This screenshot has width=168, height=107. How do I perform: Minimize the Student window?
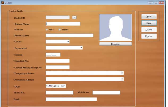150,3
